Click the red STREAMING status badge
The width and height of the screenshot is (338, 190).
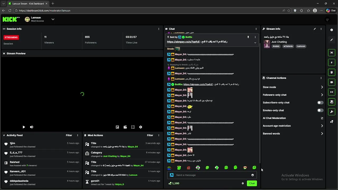click(11, 37)
